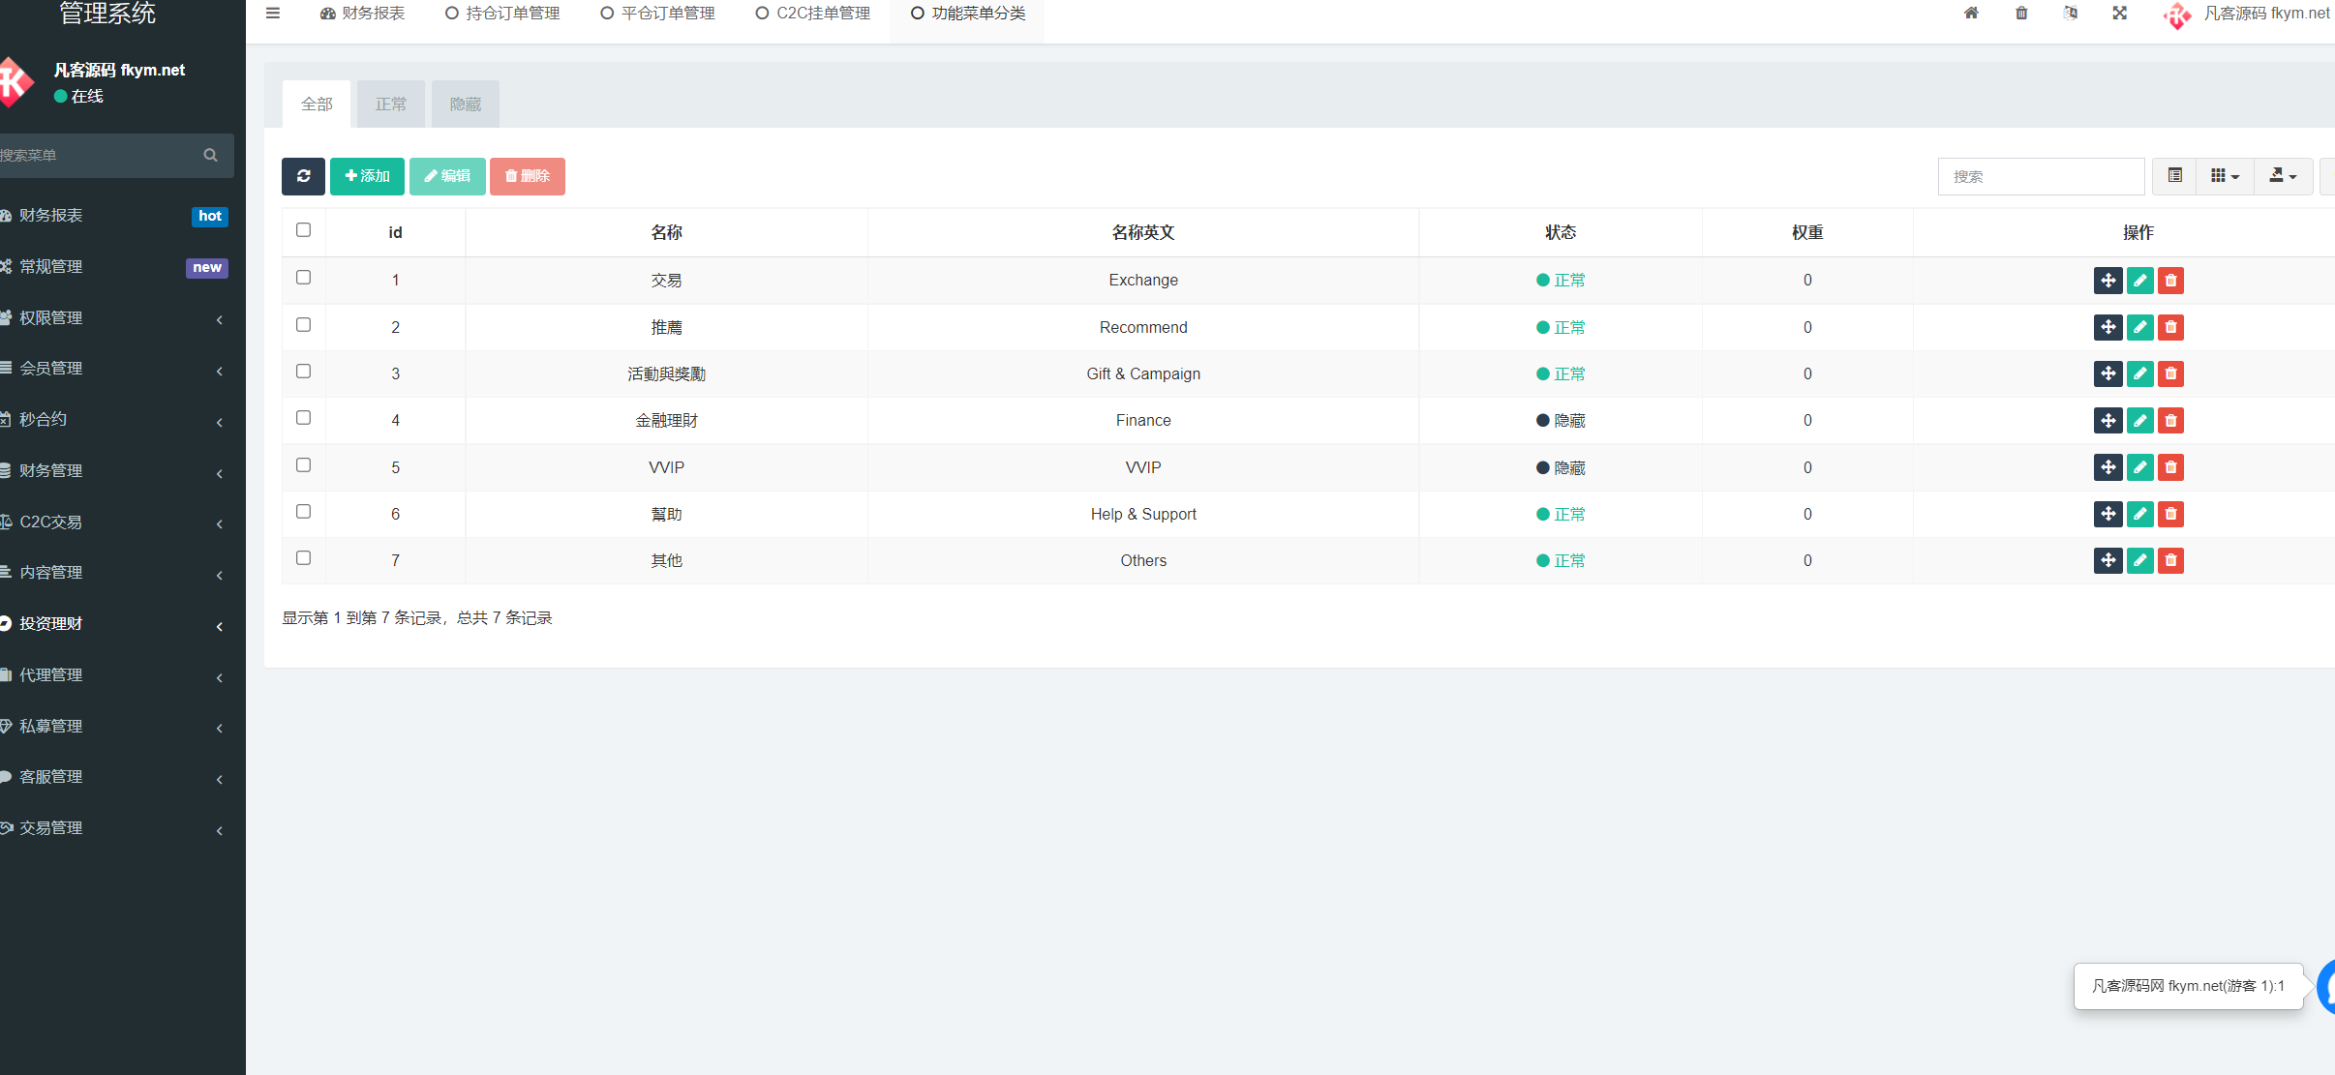Open the trash/clear icon in the top bar

tap(2021, 14)
